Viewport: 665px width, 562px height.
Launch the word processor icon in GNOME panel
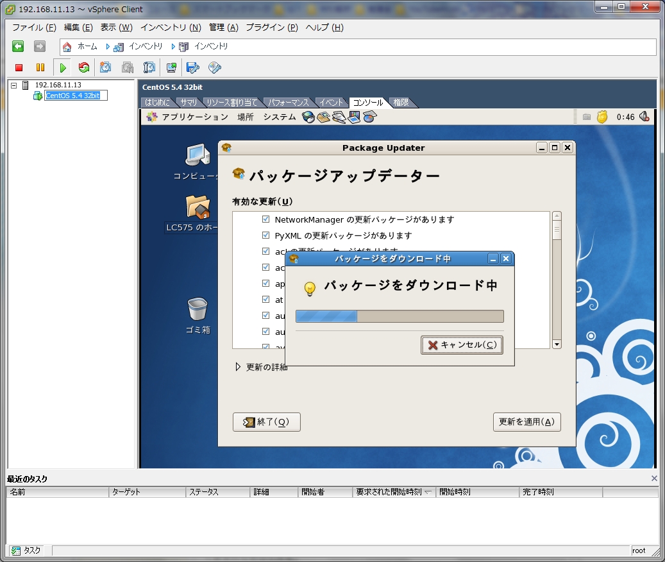tap(339, 117)
